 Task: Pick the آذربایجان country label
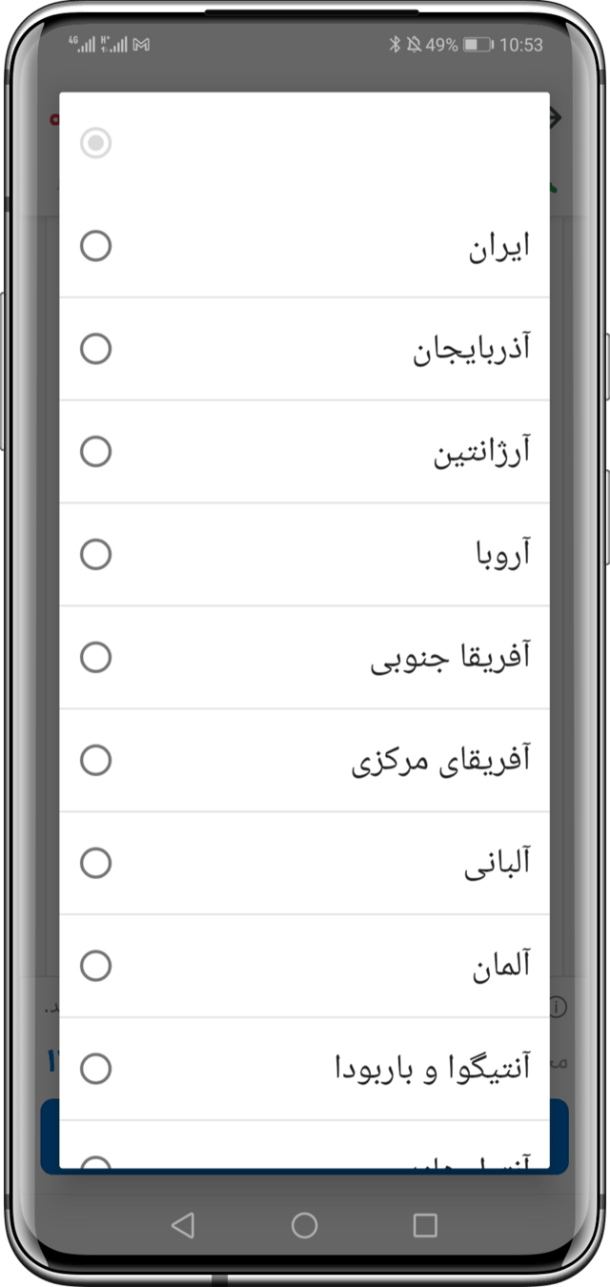pyautogui.click(x=471, y=350)
